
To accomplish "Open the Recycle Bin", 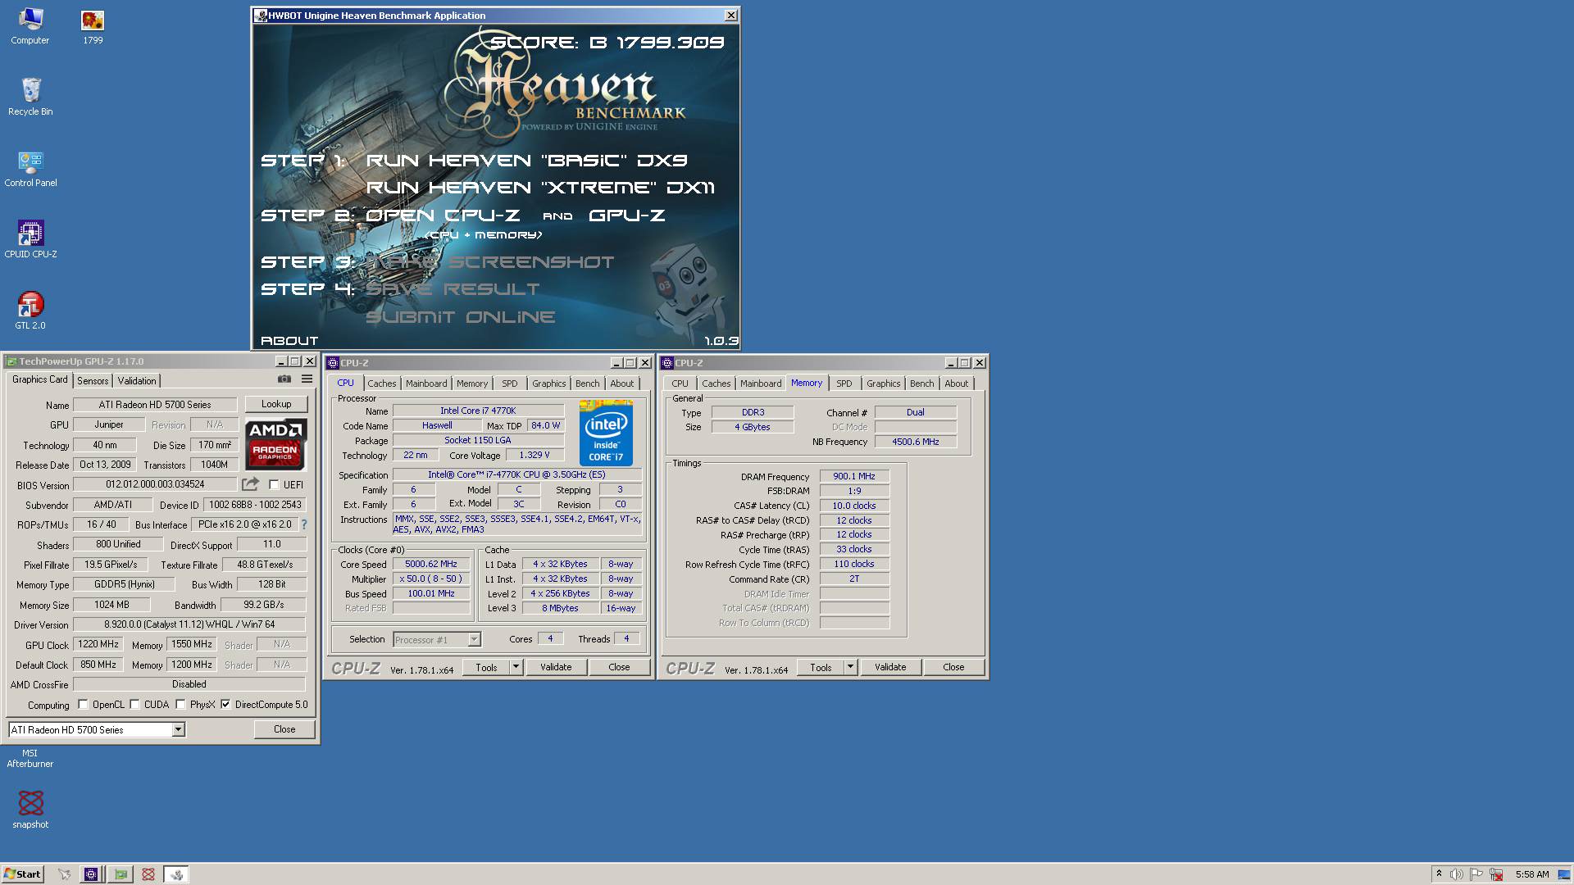I will coord(30,97).
